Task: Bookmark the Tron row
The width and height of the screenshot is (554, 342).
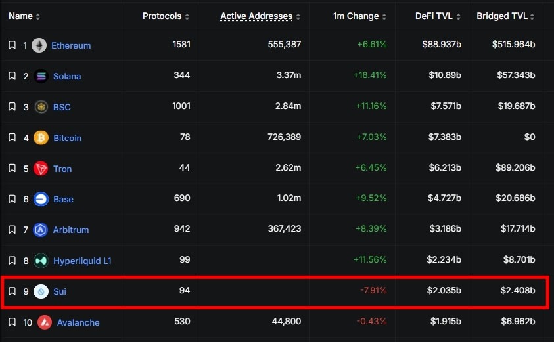Action: point(12,168)
